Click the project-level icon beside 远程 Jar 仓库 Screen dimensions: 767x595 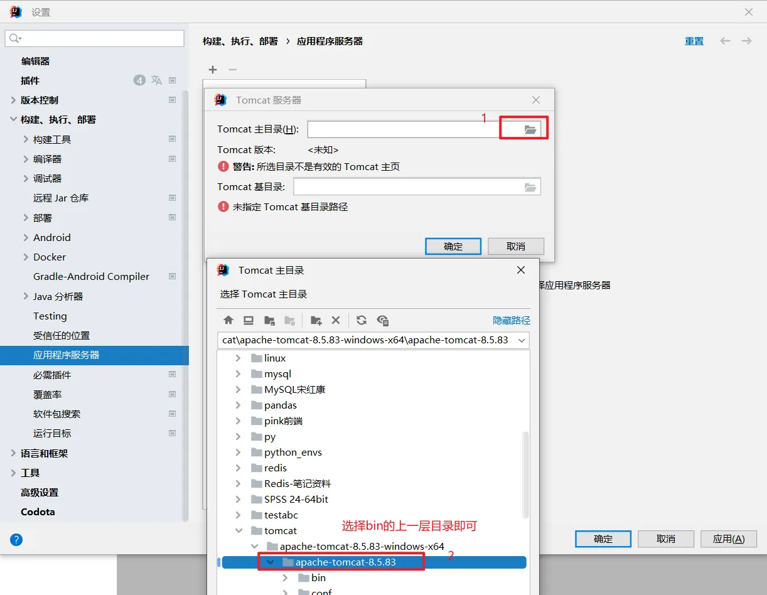click(173, 198)
